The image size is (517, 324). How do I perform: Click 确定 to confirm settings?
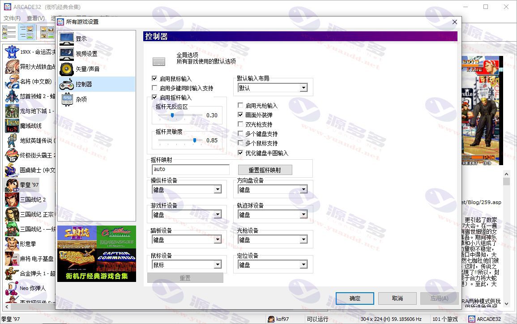click(355, 298)
